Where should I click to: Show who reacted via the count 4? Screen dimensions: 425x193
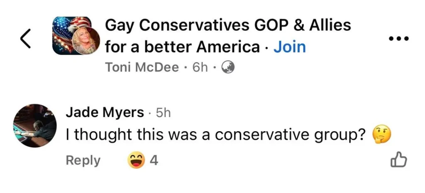tap(154, 160)
